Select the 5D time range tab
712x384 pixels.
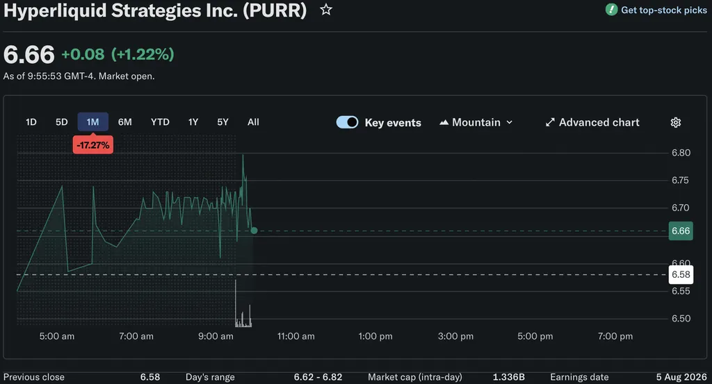pyautogui.click(x=62, y=122)
